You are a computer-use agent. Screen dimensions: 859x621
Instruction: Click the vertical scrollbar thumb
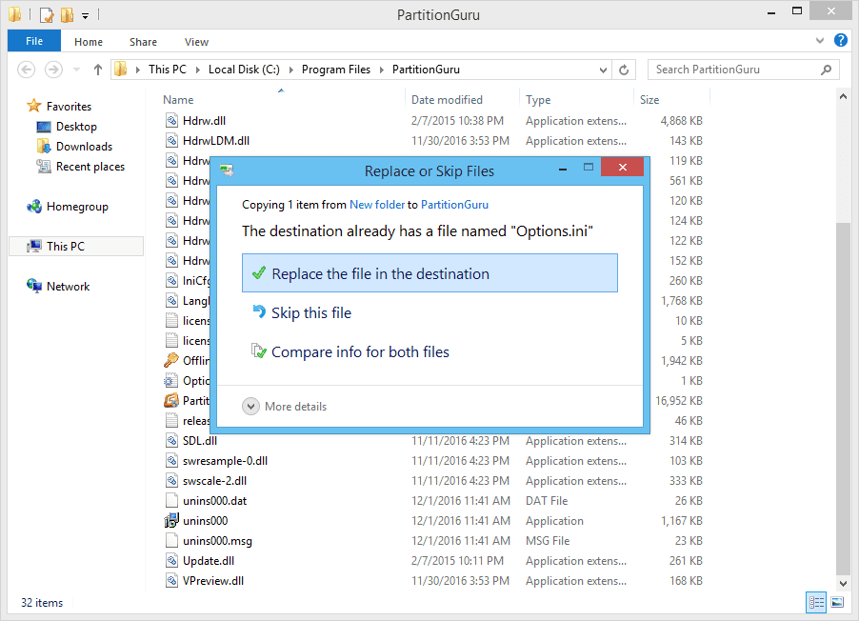843,399
